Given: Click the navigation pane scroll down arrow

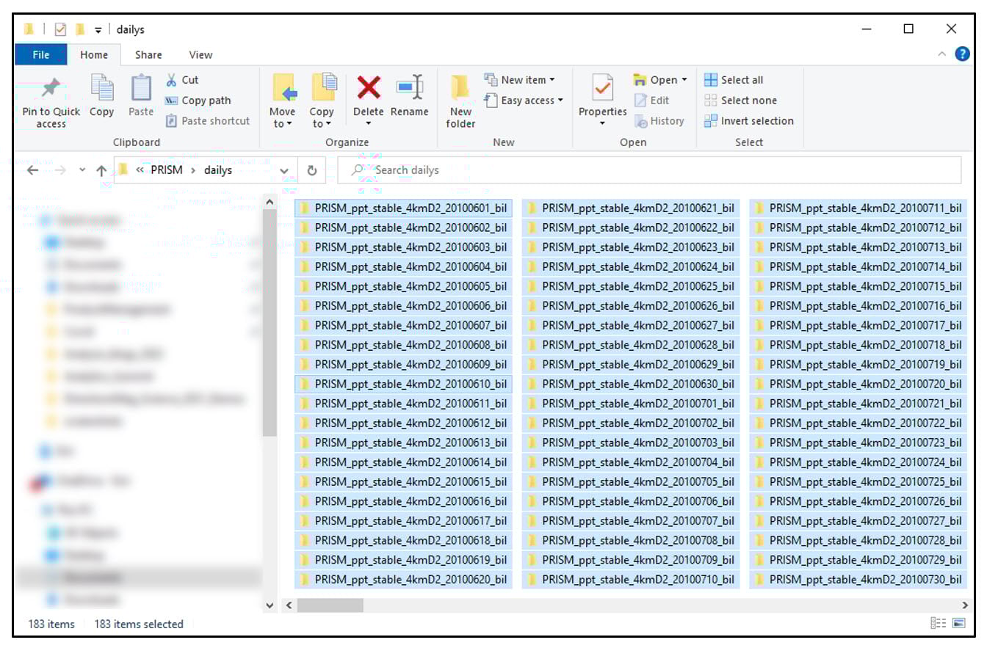Looking at the screenshot, I should coord(270,605).
